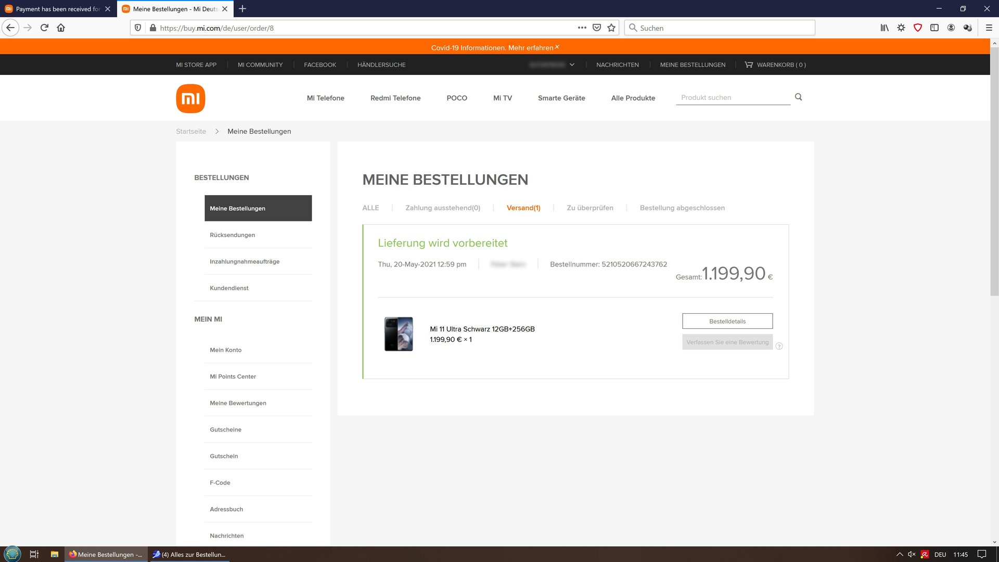This screenshot has width=999, height=562.
Task: Toggle the browser sidebar view
Action: pyautogui.click(x=934, y=28)
